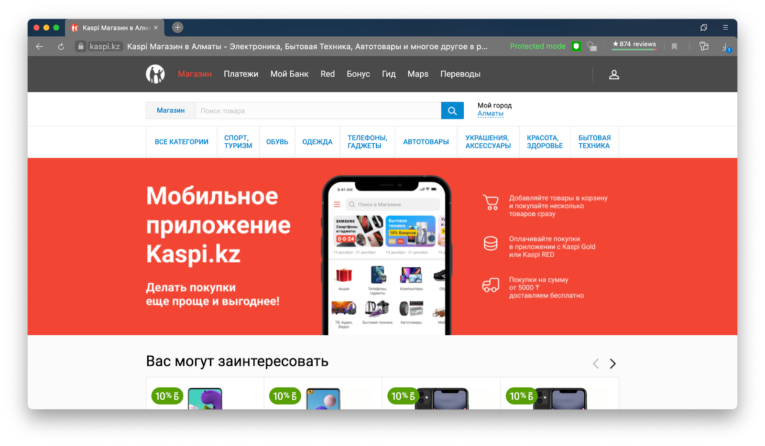Show next recommended products with right arrow
This screenshot has height=446, width=765.
(612, 364)
